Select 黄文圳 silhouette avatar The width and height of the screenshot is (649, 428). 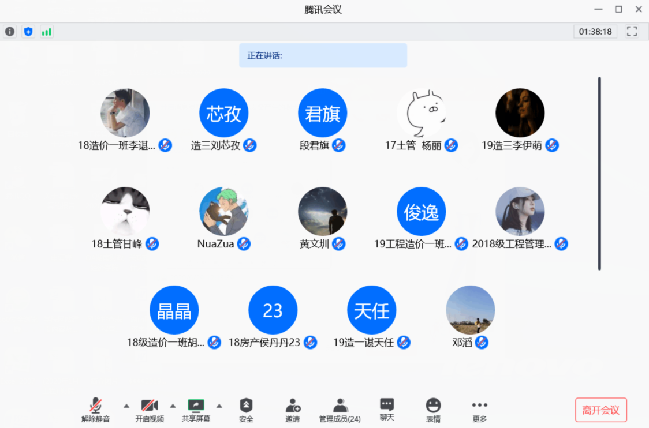[x=322, y=211]
